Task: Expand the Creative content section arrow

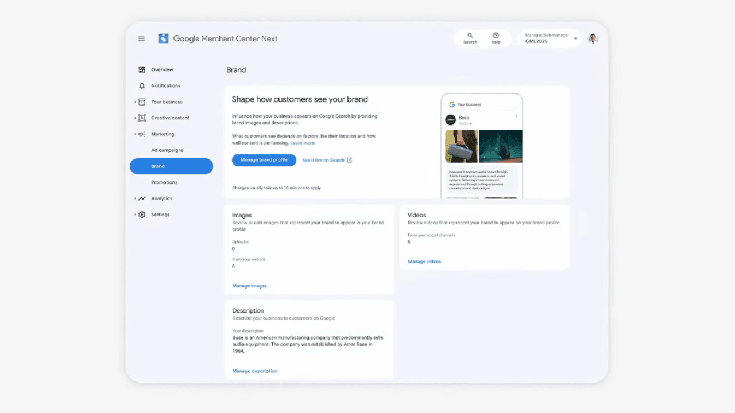Action: tap(136, 118)
